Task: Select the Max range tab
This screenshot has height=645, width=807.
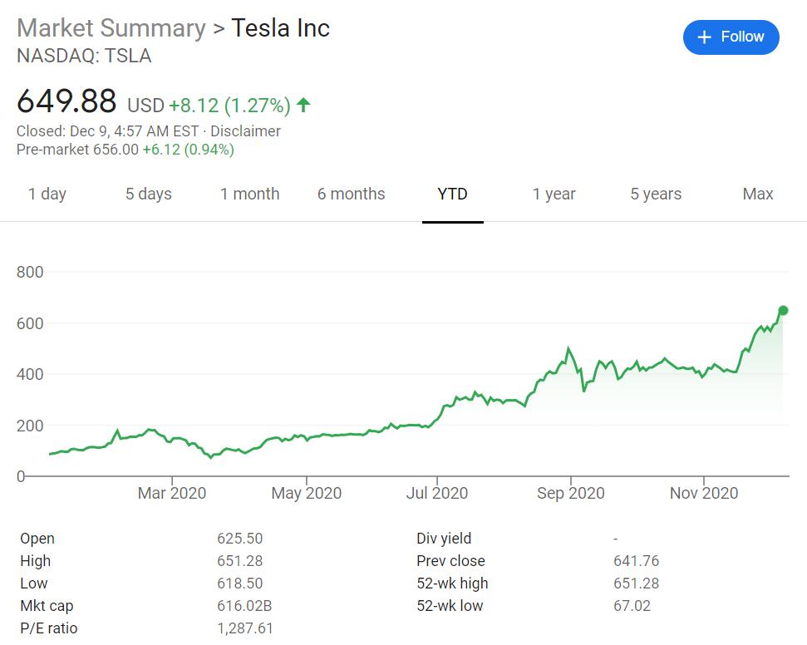Action: [757, 194]
